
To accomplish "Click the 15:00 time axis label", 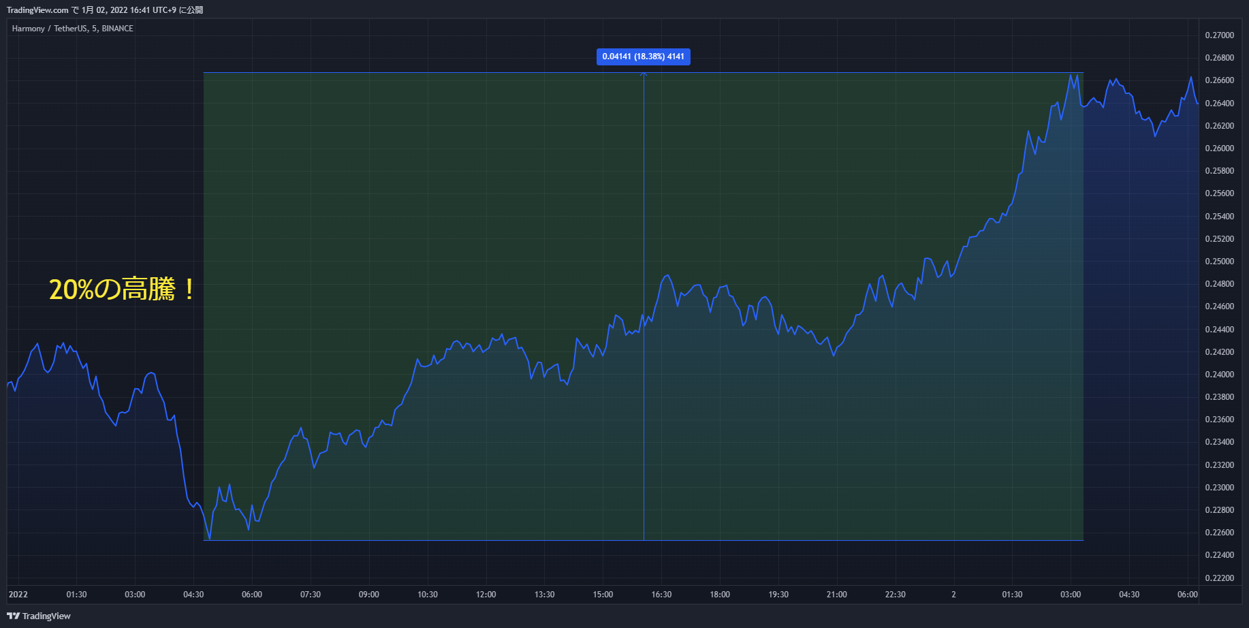I will [x=603, y=595].
